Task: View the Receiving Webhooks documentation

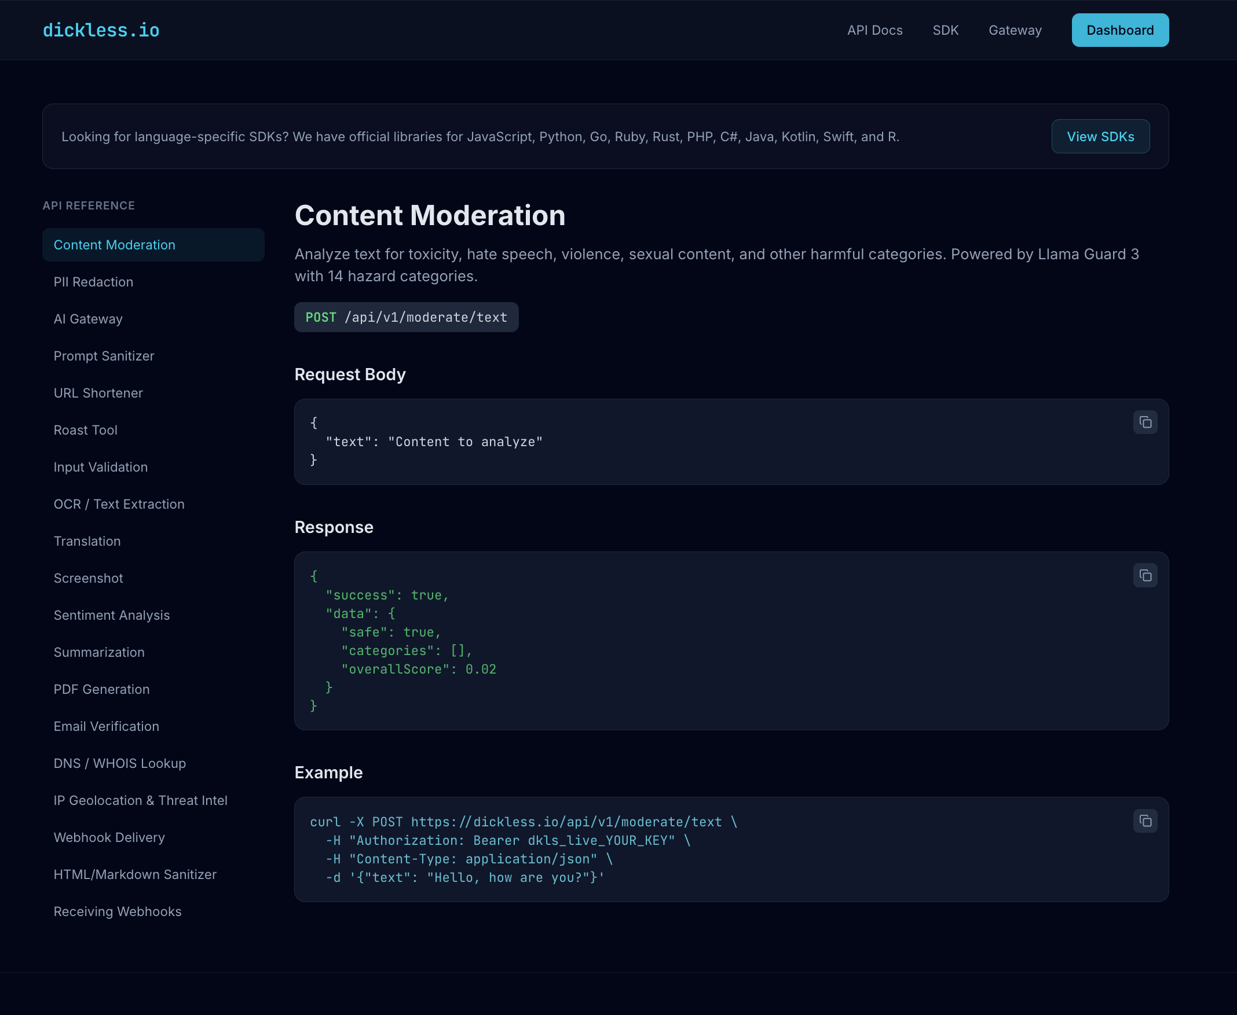Action: [117, 911]
